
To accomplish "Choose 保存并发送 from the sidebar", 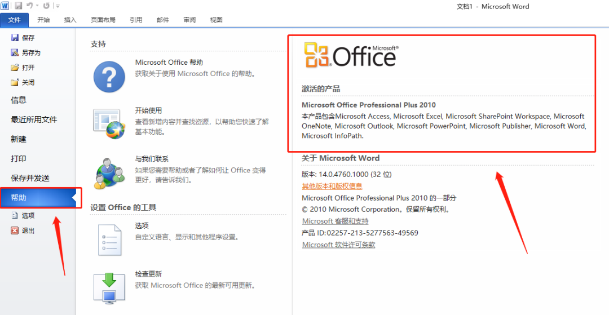I will pos(30,178).
